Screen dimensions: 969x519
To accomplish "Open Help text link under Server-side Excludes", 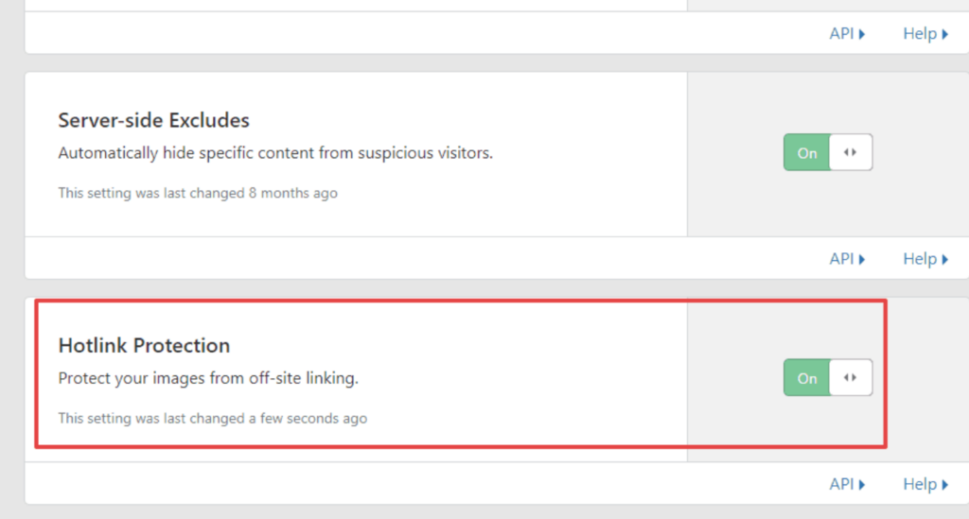I will (x=919, y=258).
